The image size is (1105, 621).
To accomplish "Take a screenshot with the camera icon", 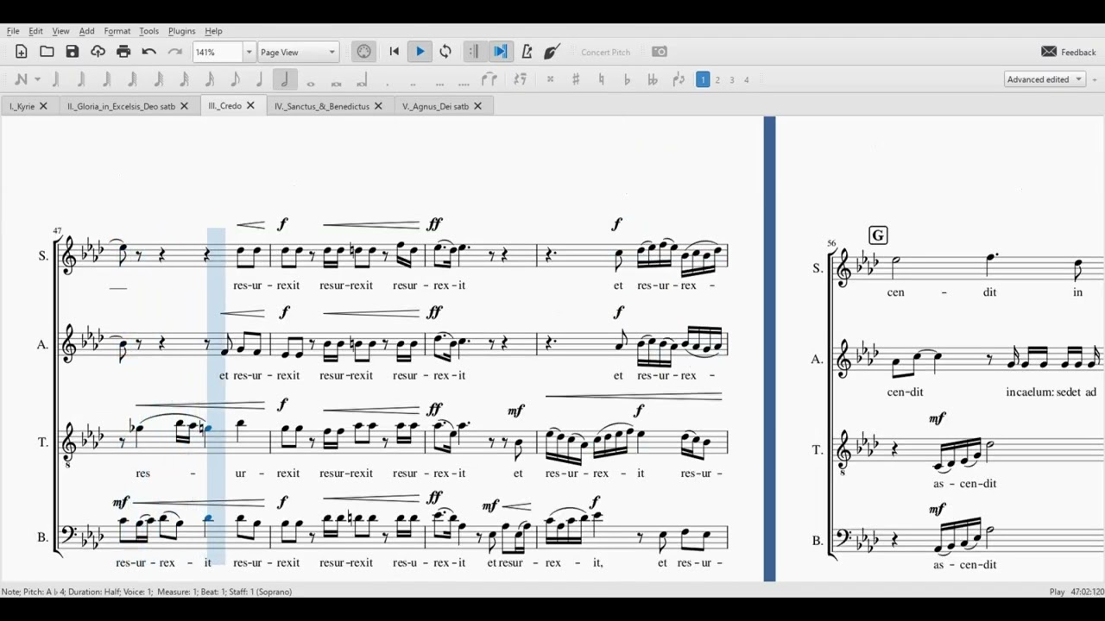I will [660, 52].
